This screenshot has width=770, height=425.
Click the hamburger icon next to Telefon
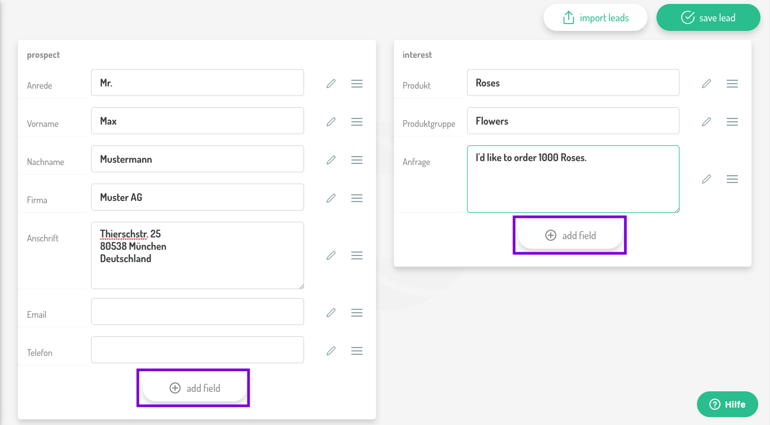[x=356, y=351]
